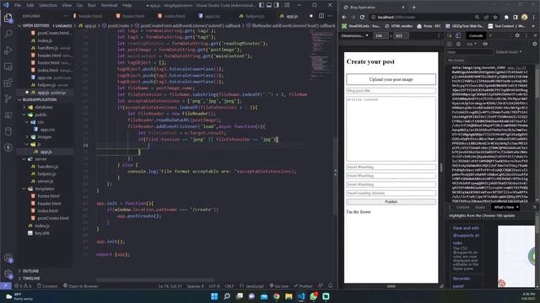Screen dimensions: 540x303
Task: Click the inspect element picker in DevTools
Action: point(450,35)
